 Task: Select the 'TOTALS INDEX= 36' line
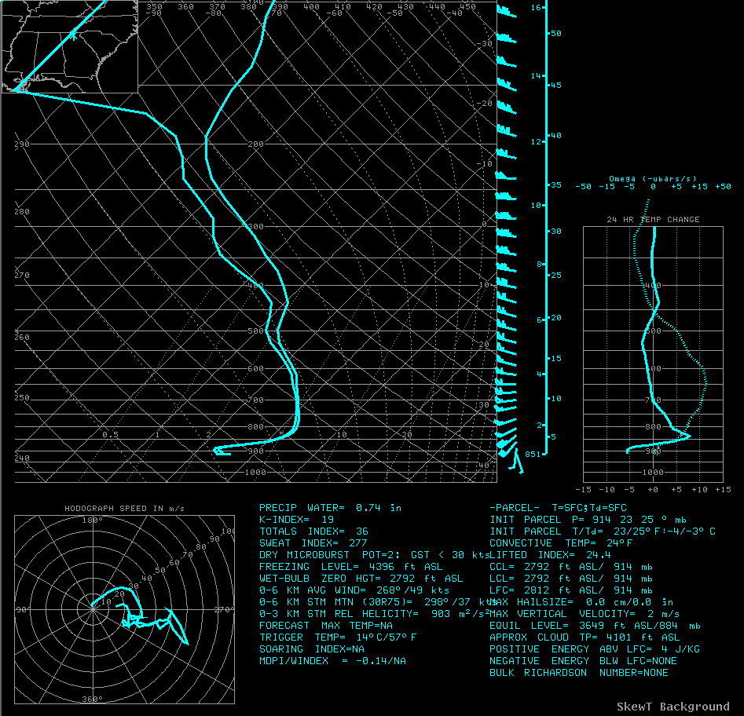coord(313,532)
